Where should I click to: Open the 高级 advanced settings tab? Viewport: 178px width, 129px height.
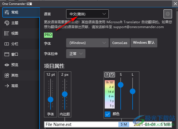[21, 86]
